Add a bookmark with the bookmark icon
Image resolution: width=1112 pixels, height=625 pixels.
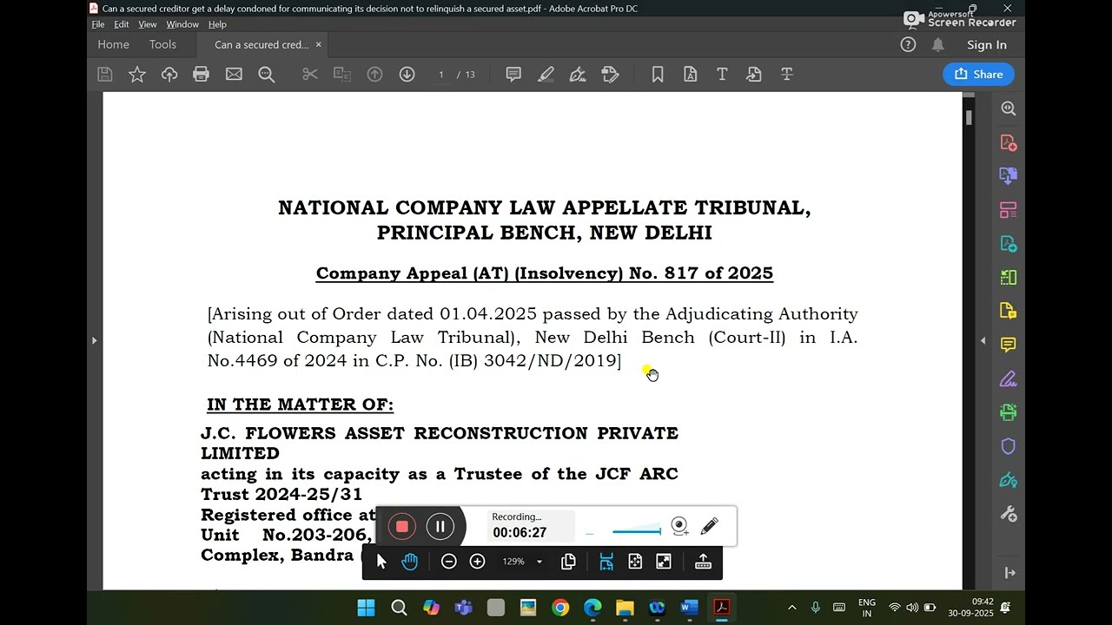tap(658, 75)
